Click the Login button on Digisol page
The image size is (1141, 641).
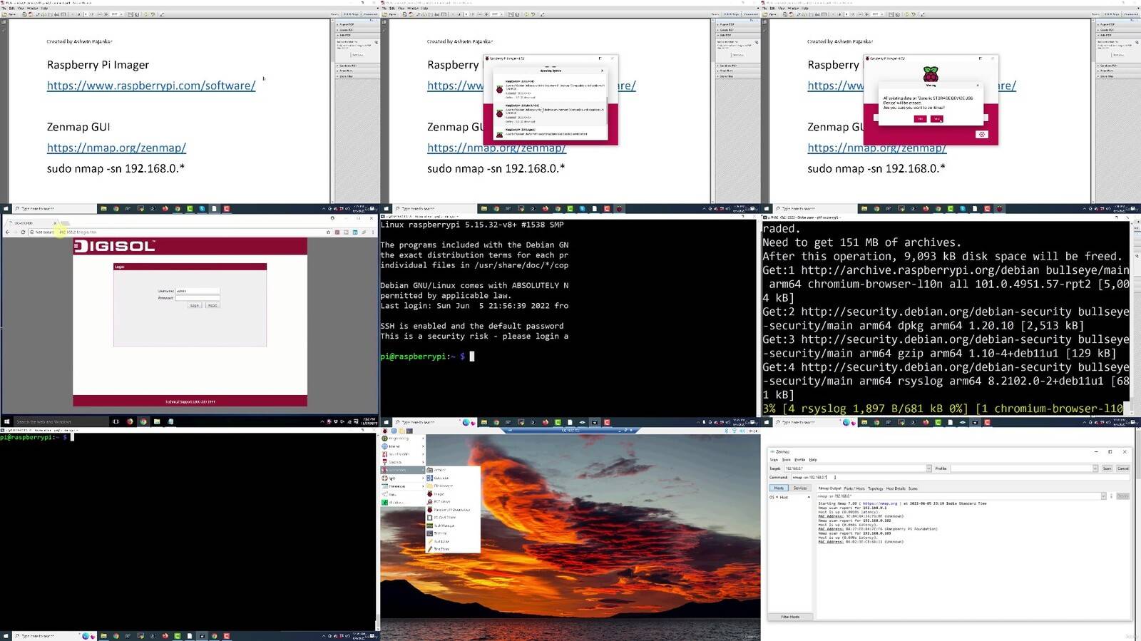tap(194, 305)
